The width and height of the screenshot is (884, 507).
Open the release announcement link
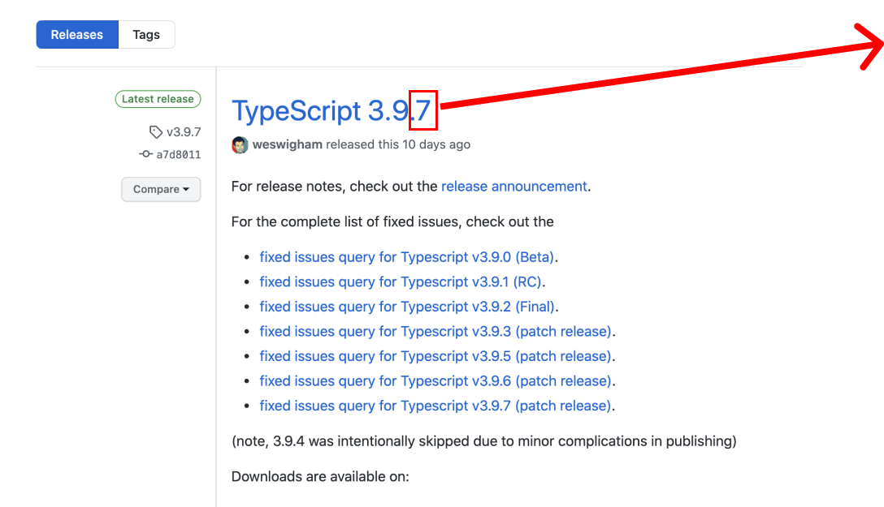pyautogui.click(x=513, y=186)
